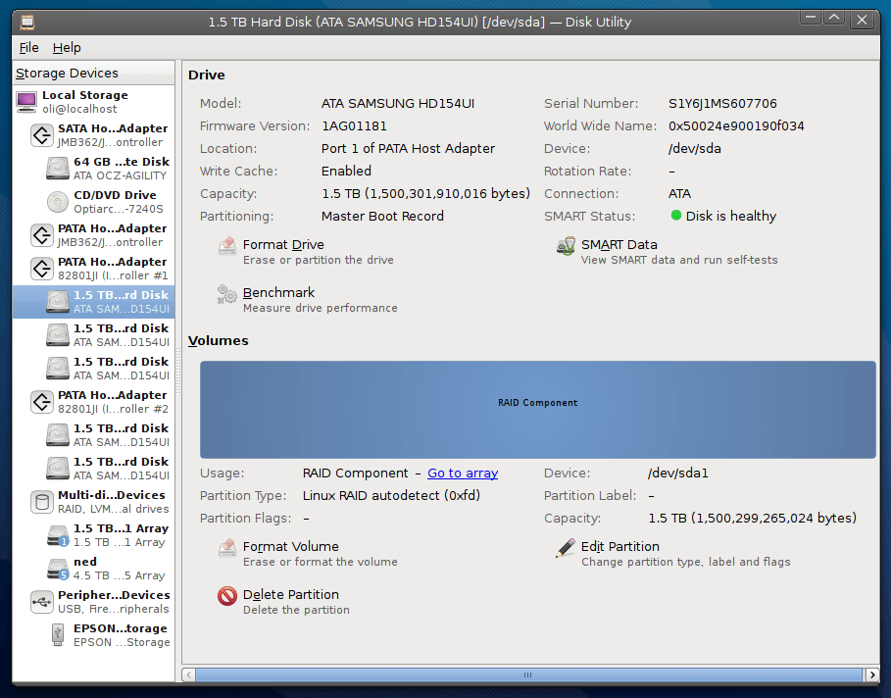The height and width of the screenshot is (698, 891).
Task: Click the horizontal scrollbar at the bottom
Action: 527,674
